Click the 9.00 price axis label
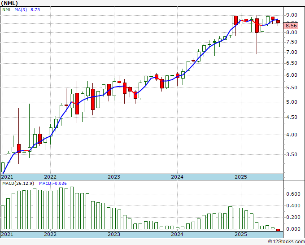The image size is (305, 245). click(292, 15)
